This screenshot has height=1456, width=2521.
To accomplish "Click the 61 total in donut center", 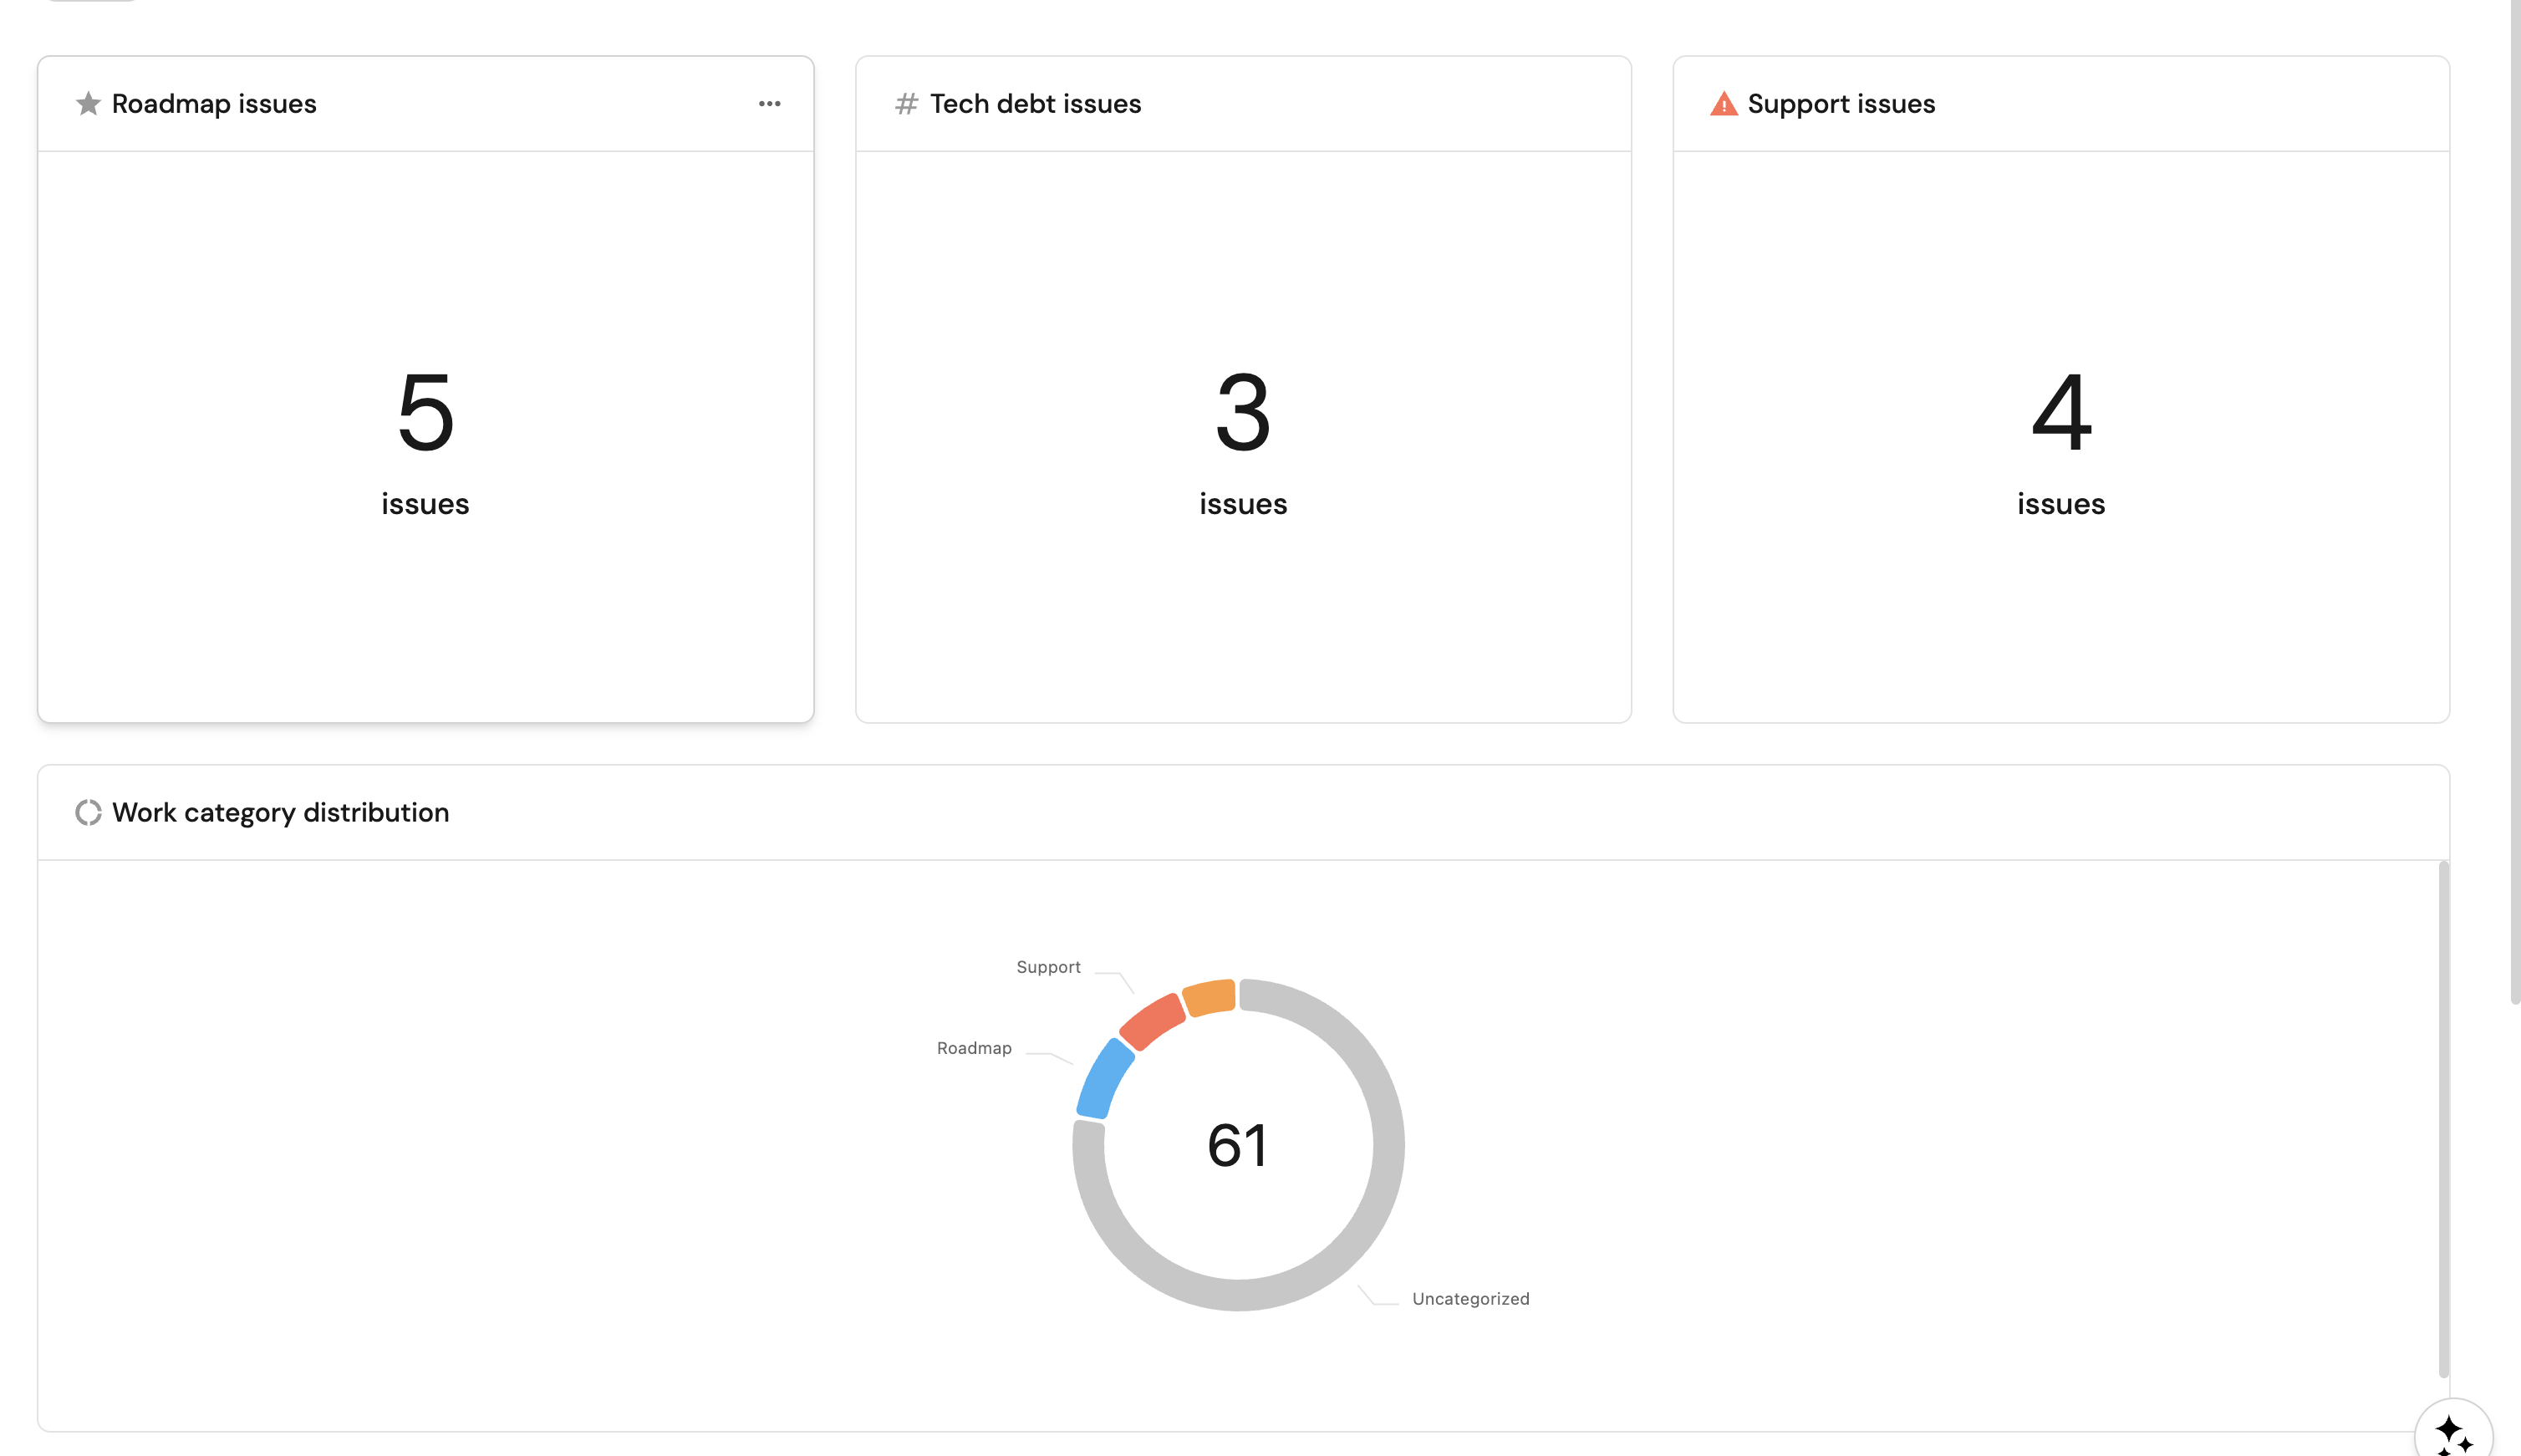I will [1238, 1145].
